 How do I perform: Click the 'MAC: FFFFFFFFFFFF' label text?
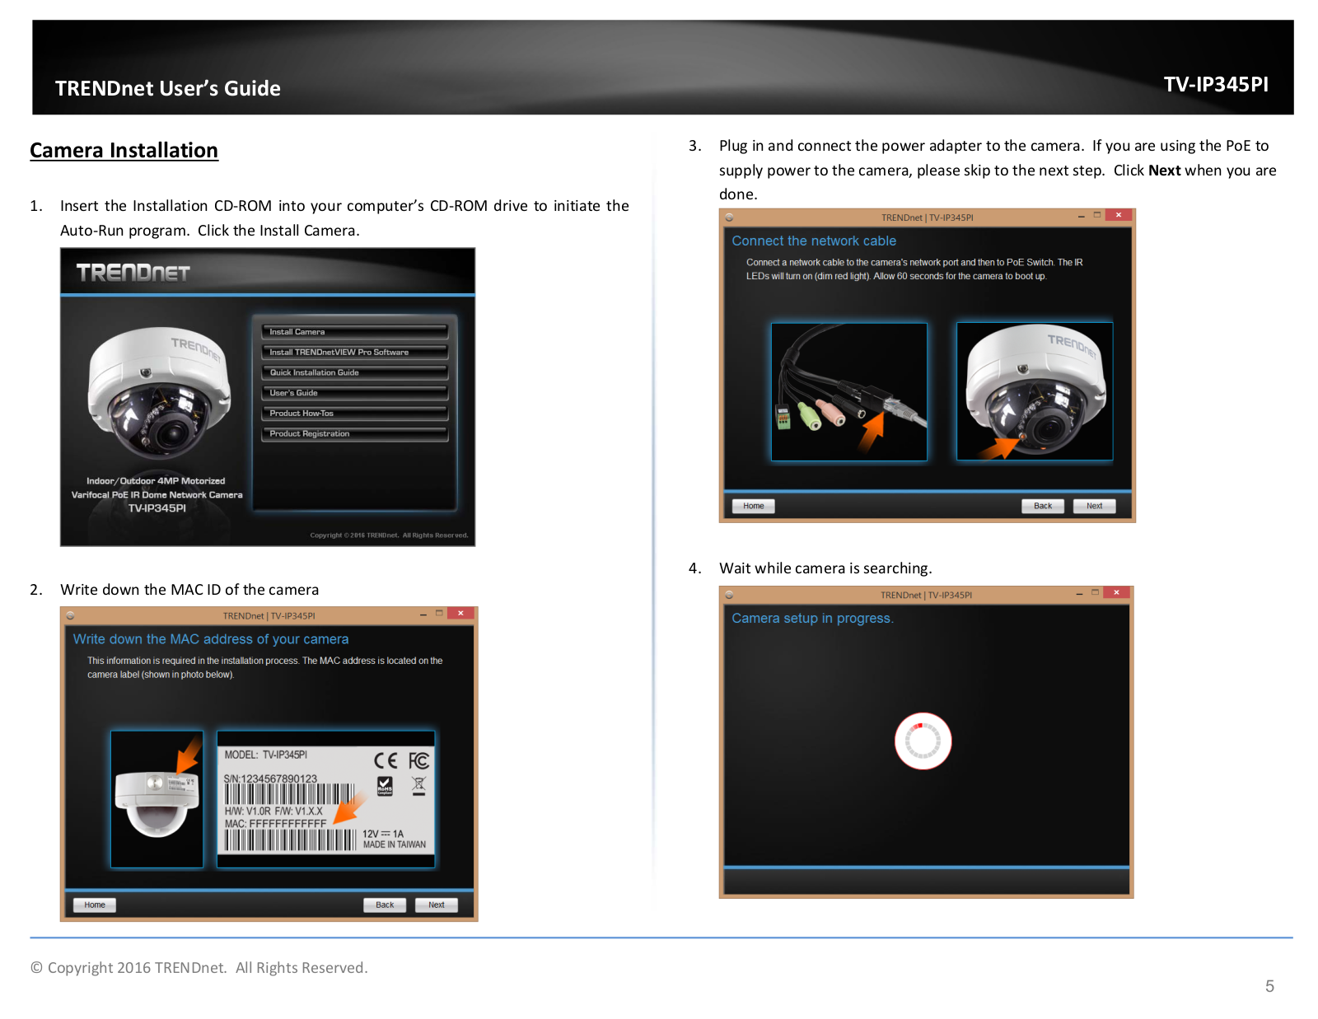tap(276, 824)
